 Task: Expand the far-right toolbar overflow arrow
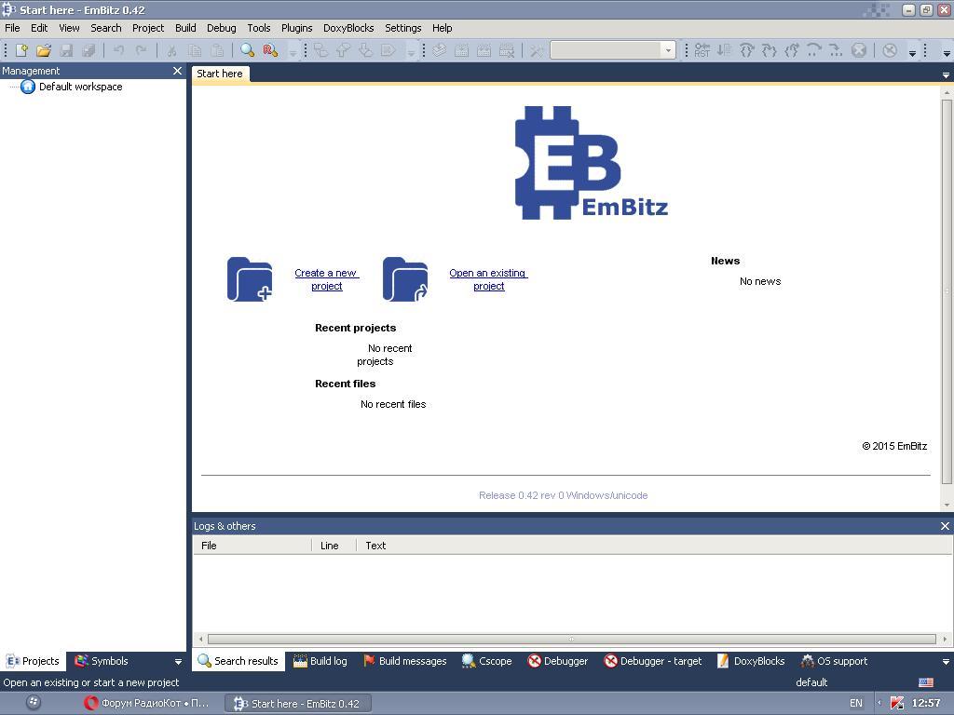tap(947, 53)
